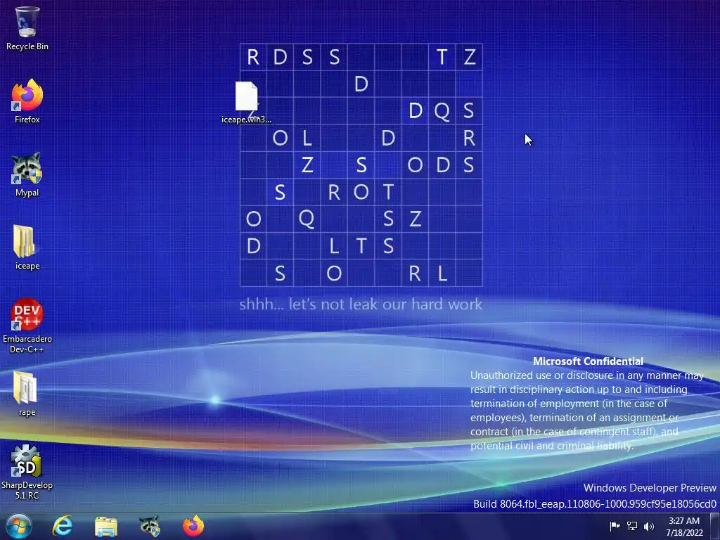Select the iceape folder on the desktop
The image size is (720, 540).
coord(27,247)
